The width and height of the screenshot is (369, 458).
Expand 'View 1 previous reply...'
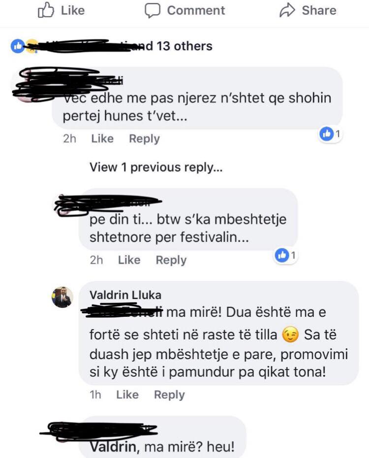pyautogui.click(x=156, y=167)
